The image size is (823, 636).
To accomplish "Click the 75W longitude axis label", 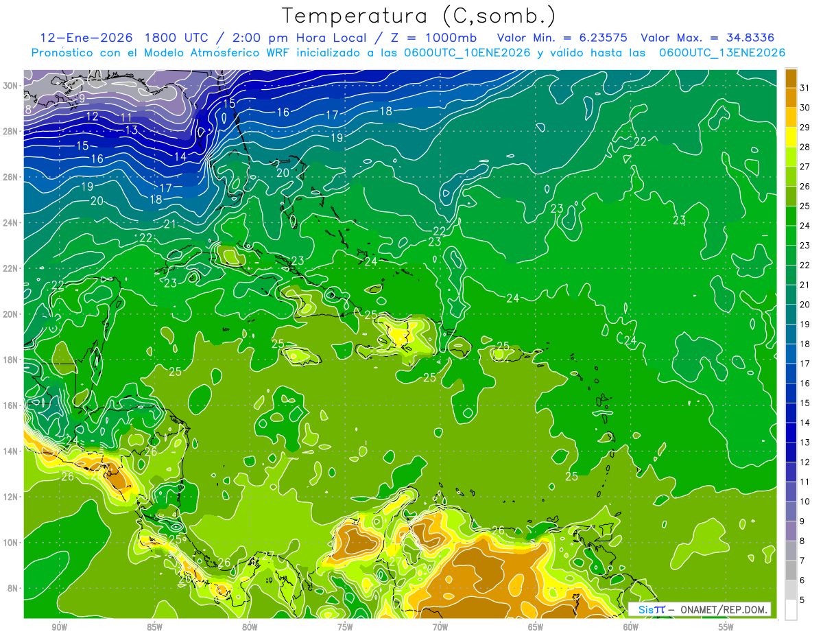I will (345, 627).
